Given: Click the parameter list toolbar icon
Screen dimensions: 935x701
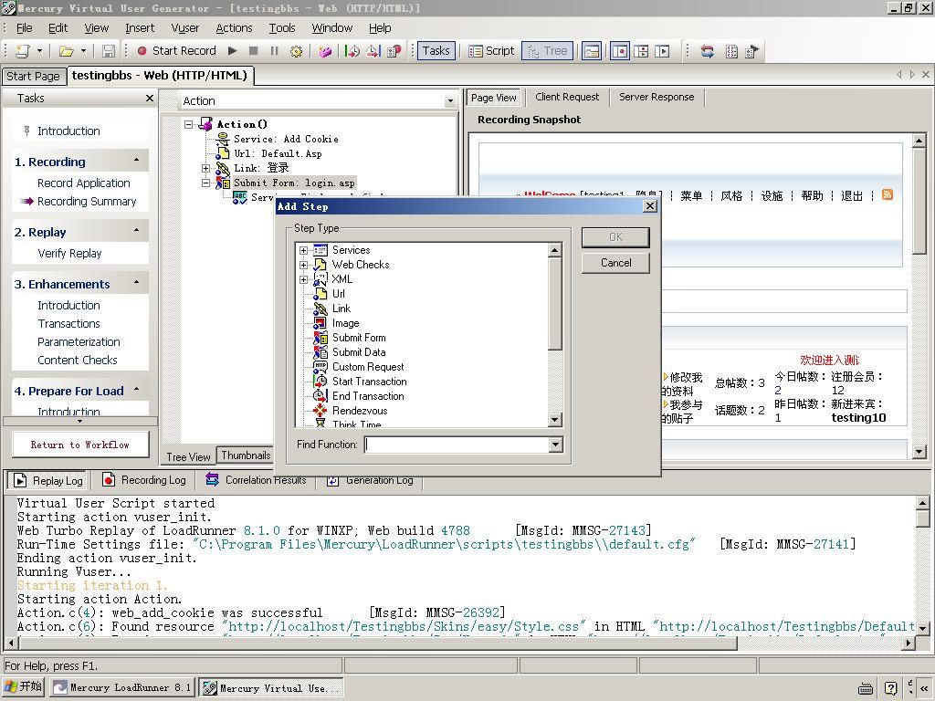Looking at the screenshot, I should pos(731,51).
